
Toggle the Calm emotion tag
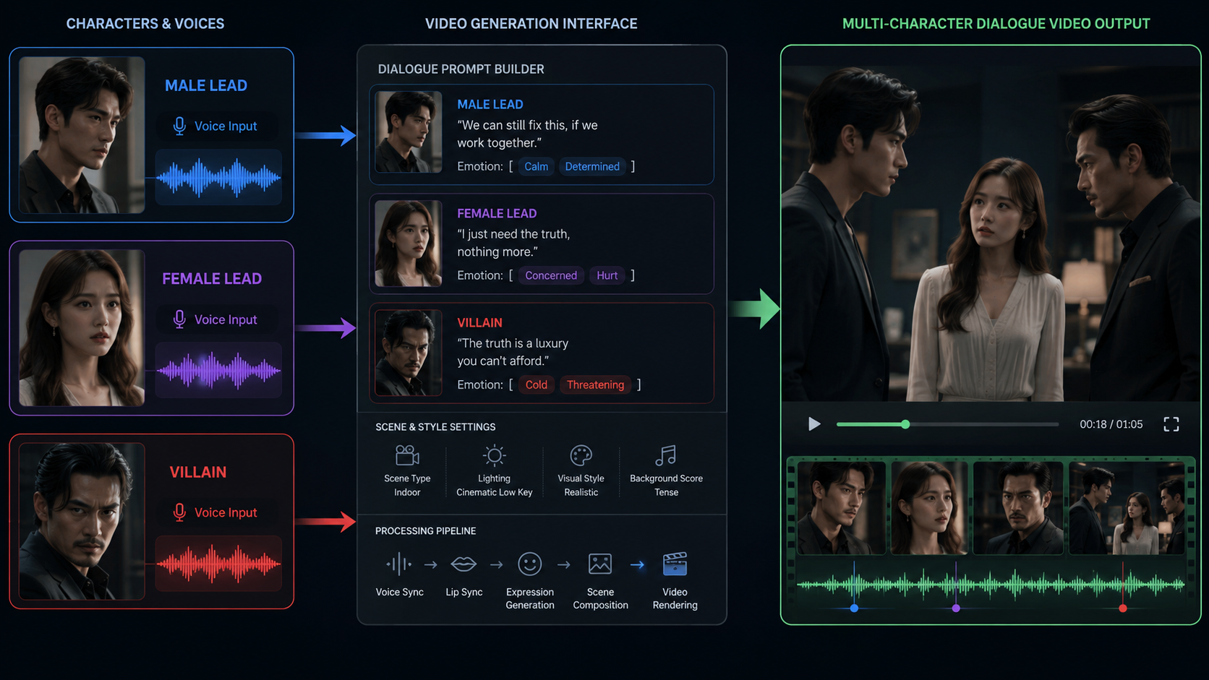(536, 166)
